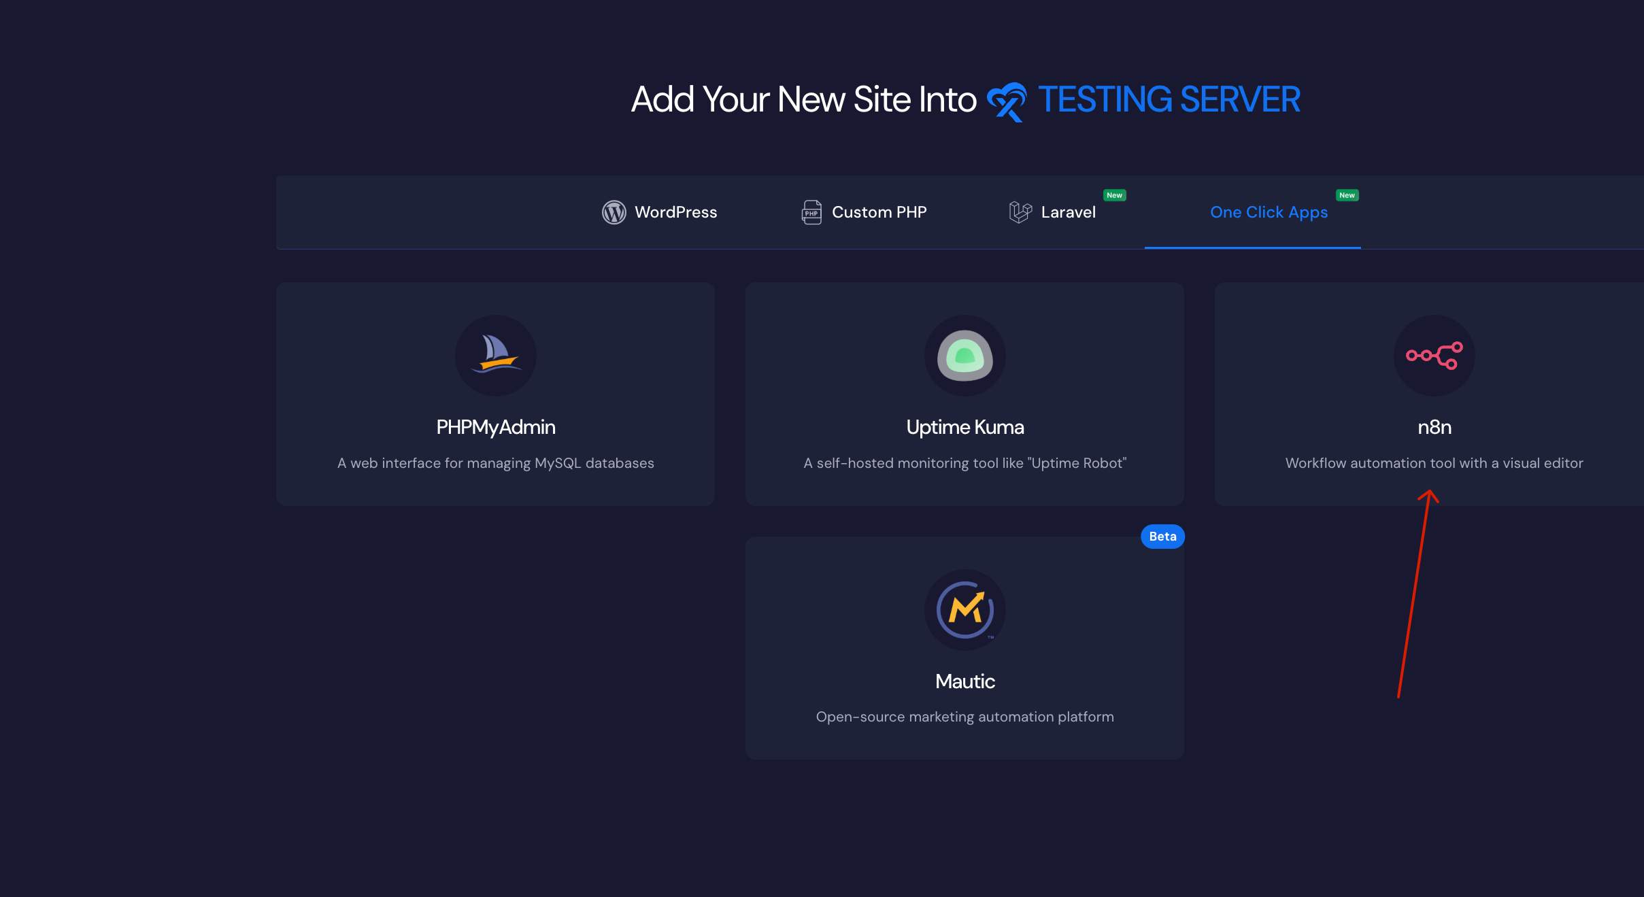Click the PHP file icon
The image size is (1644, 897).
(x=811, y=212)
